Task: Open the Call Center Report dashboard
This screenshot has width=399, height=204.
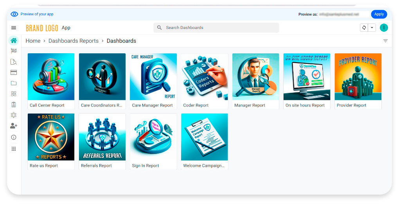Action: tap(51, 81)
